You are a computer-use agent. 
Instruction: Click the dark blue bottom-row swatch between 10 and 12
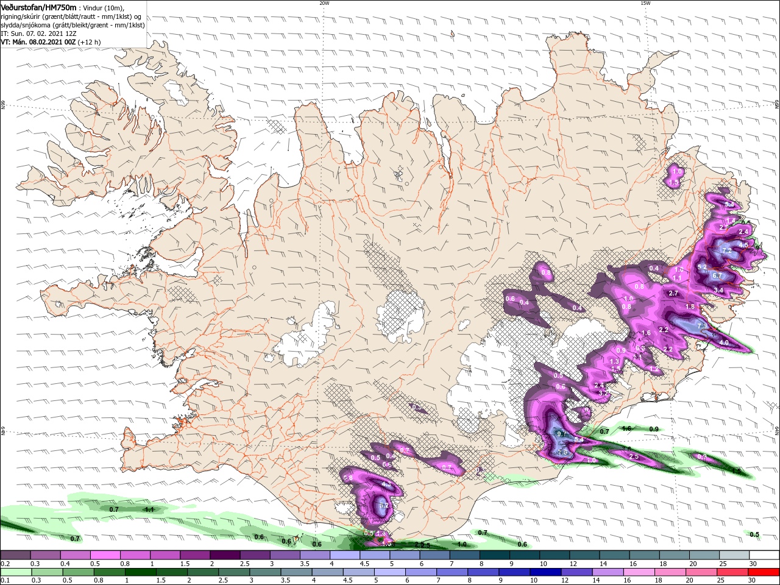(x=546, y=572)
